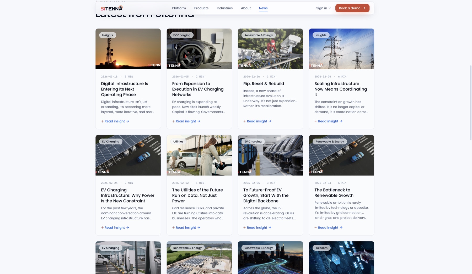Open the tower technician thumbnail image
The width and height of the screenshot is (472, 274).
270,49
